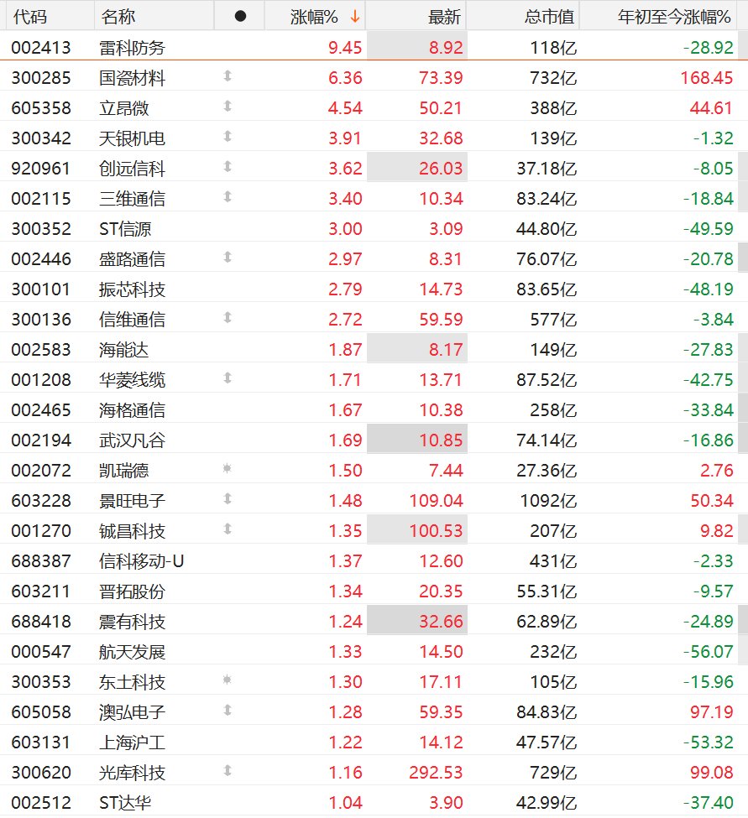Open stock 雷科防务 by name

pos(132,48)
